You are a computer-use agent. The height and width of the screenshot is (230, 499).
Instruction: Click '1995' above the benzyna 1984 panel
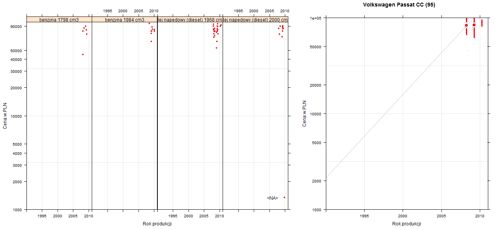tap(108, 11)
